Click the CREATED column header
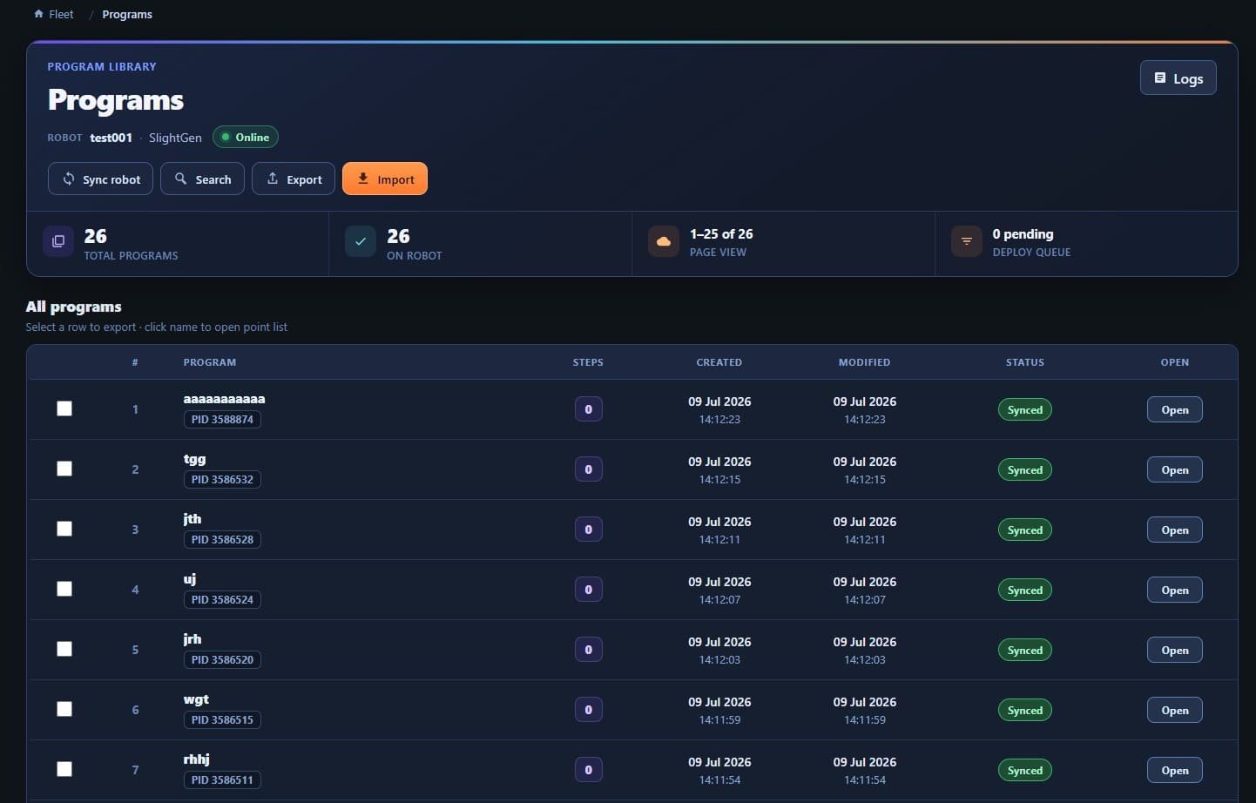The image size is (1256, 803). 719,362
